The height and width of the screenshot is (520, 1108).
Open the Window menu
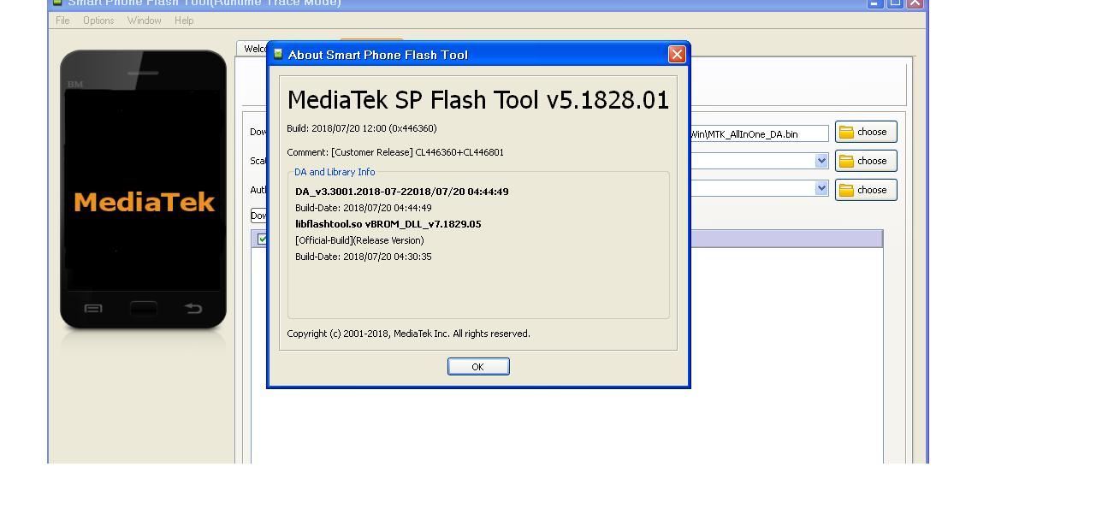(x=144, y=21)
